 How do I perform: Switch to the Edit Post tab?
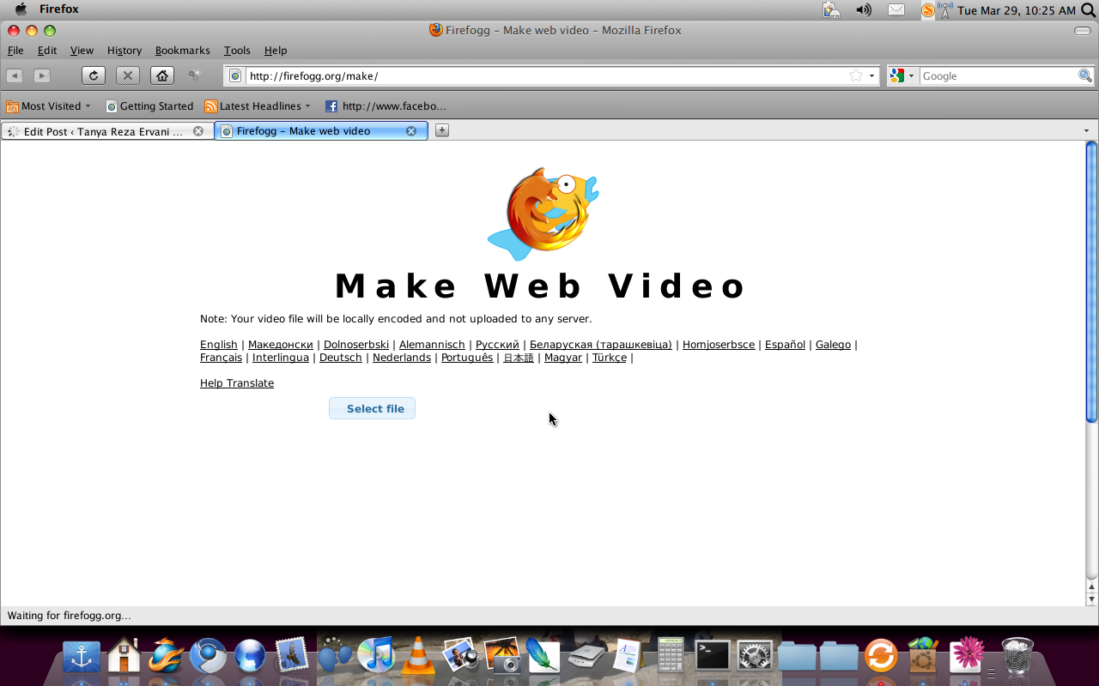click(107, 131)
